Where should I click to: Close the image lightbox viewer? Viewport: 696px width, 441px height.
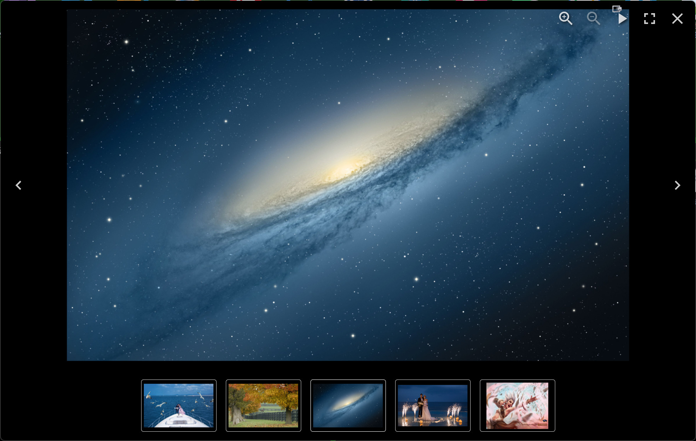677,19
